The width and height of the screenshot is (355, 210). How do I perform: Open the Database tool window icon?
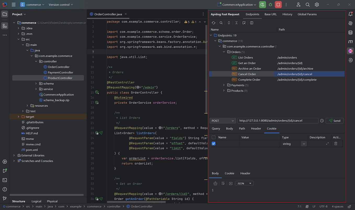pos(350,33)
